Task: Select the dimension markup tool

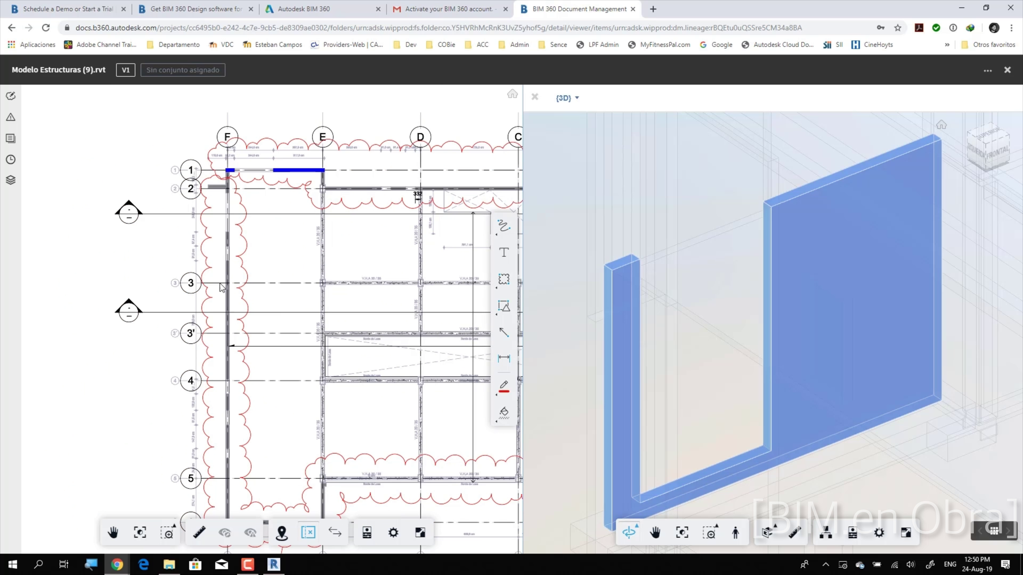Action: [504, 358]
